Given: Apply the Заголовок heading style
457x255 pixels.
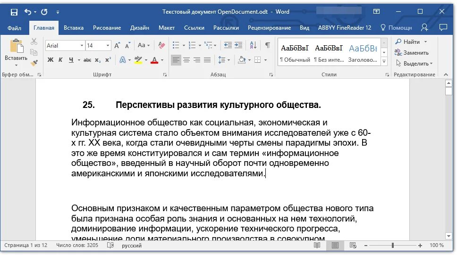Looking at the screenshot, I should pyautogui.click(x=363, y=53).
